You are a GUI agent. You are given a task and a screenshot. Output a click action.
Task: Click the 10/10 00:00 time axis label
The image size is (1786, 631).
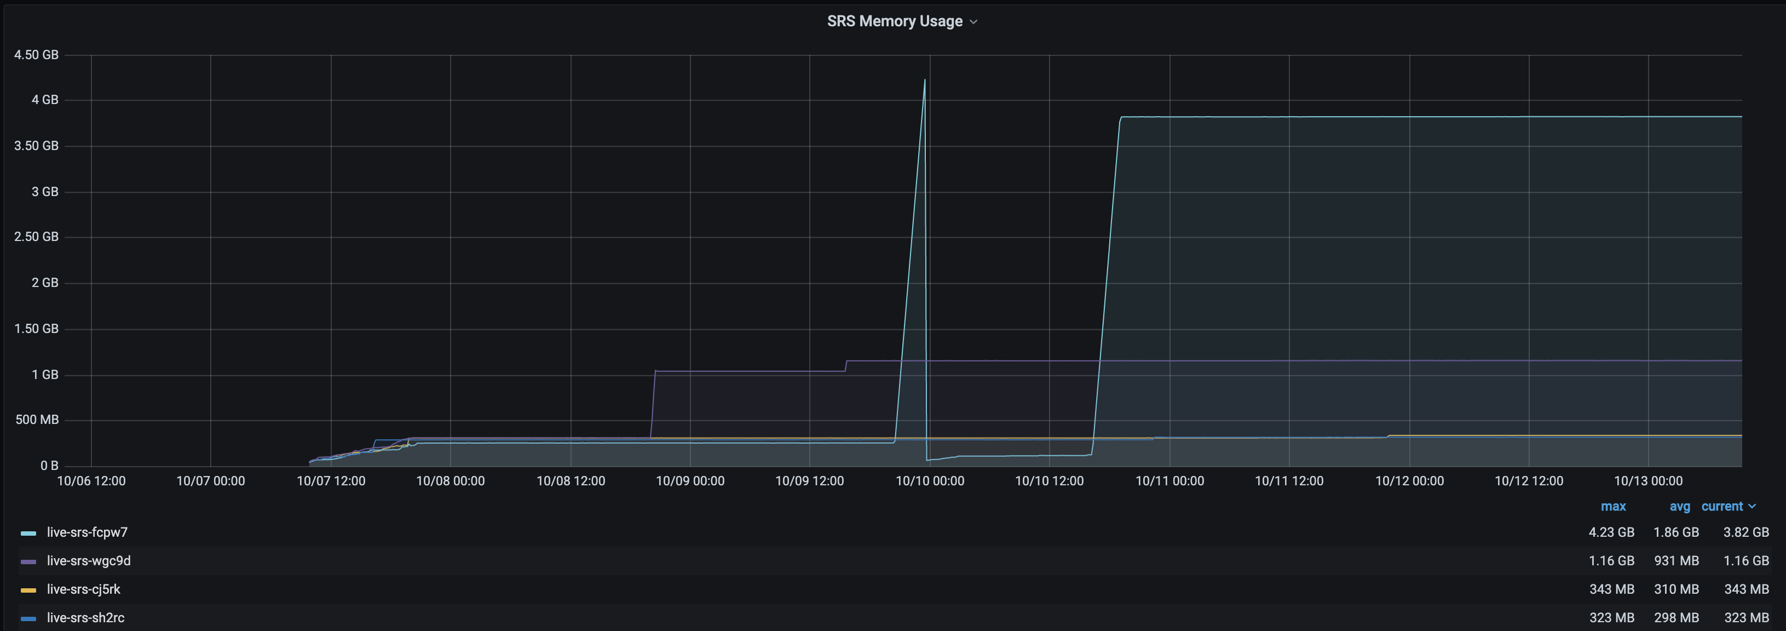[x=929, y=480]
